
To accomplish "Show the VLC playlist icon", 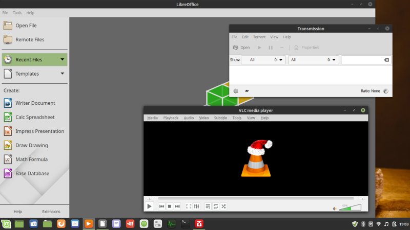I will (208, 206).
